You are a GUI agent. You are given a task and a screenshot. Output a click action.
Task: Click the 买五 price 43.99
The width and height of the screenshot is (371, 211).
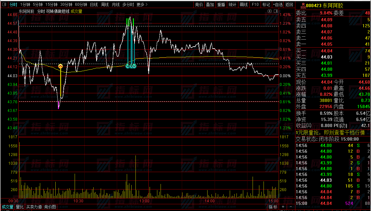click(x=327, y=76)
